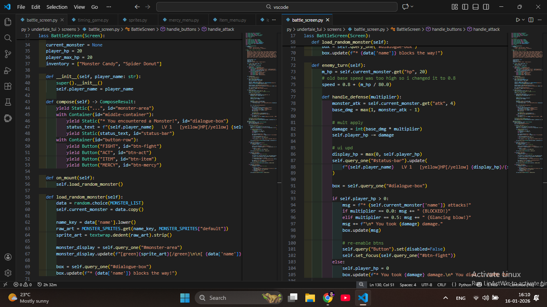The image size is (547, 307).
Task: Open the Manage gear menu
Action: (8, 273)
